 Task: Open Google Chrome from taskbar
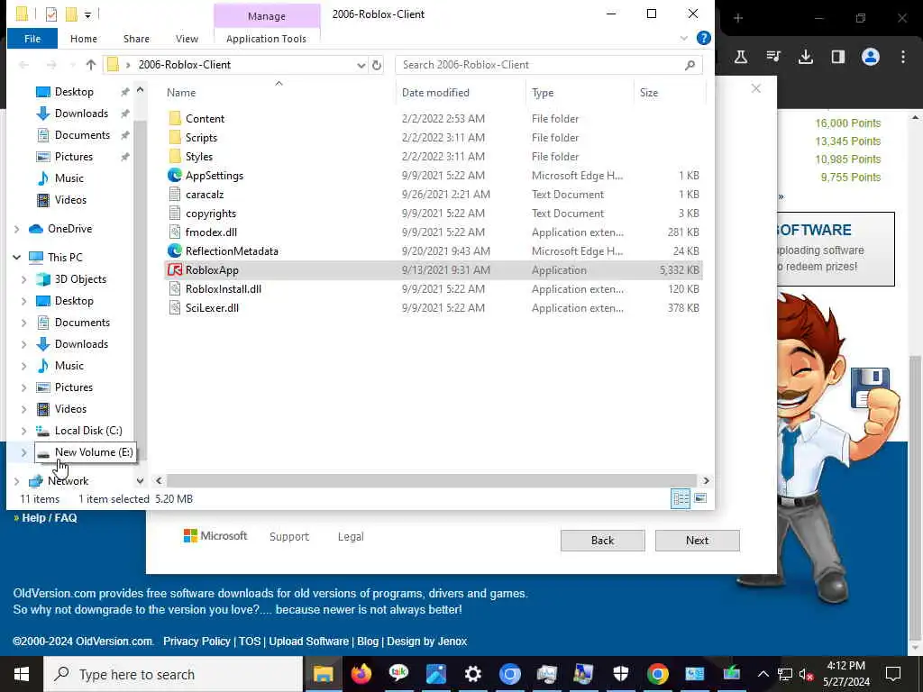tap(657, 674)
